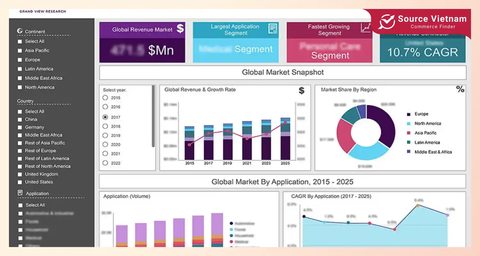The height and width of the screenshot is (256, 480).
Task: Select year 2022 radio button
Action: (x=105, y=163)
